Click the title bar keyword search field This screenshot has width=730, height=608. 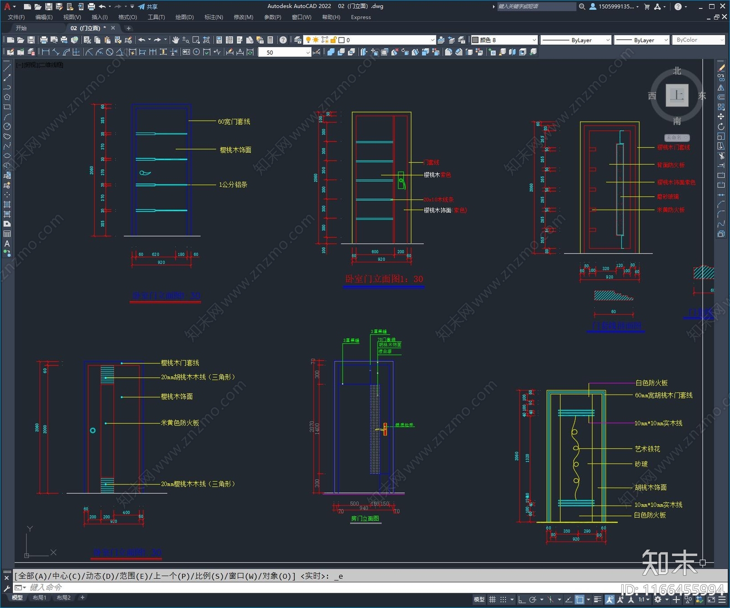point(537,6)
